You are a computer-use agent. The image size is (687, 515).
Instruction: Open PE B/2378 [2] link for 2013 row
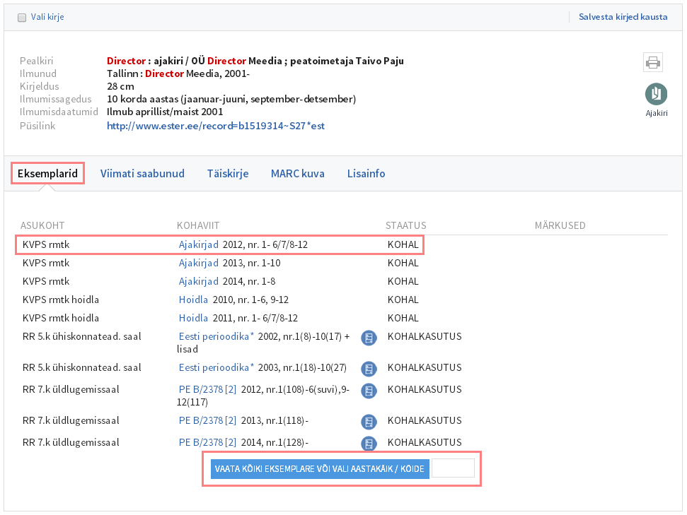[208, 420]
